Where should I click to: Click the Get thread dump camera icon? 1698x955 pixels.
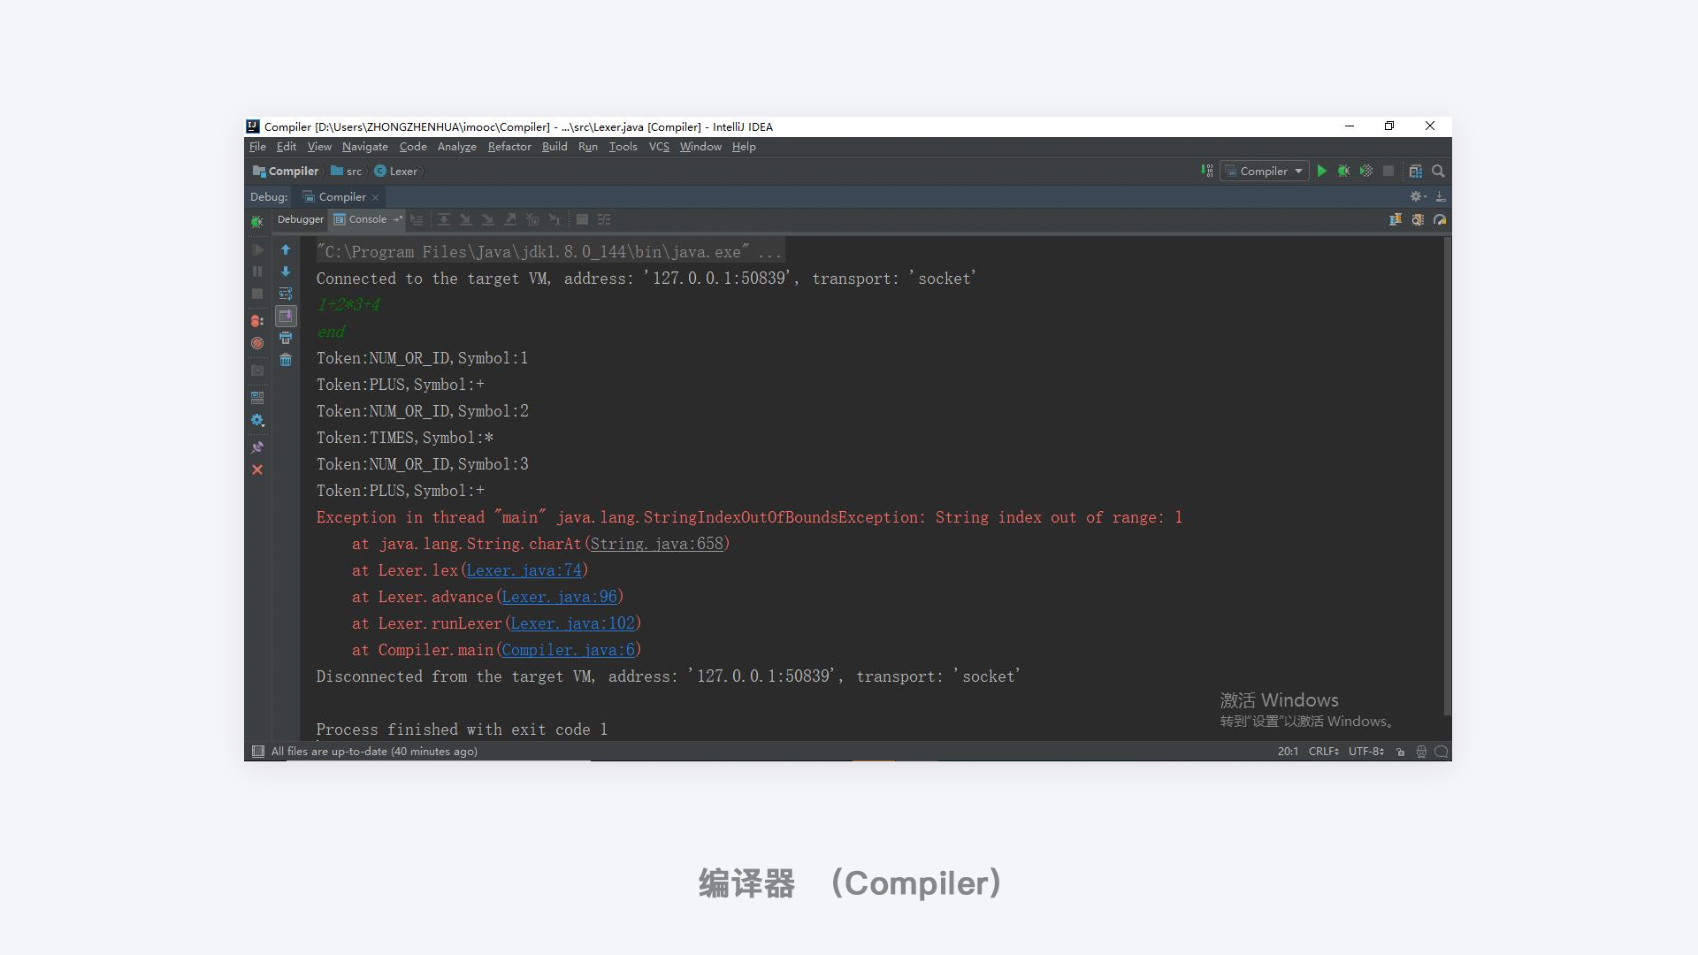coord(257,371)
